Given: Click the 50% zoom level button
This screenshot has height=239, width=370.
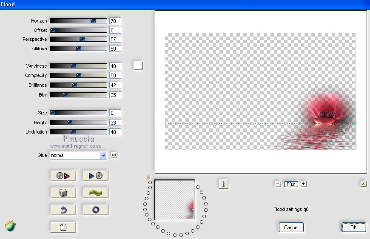Looking at the screenshot, I should click(291, 184).
